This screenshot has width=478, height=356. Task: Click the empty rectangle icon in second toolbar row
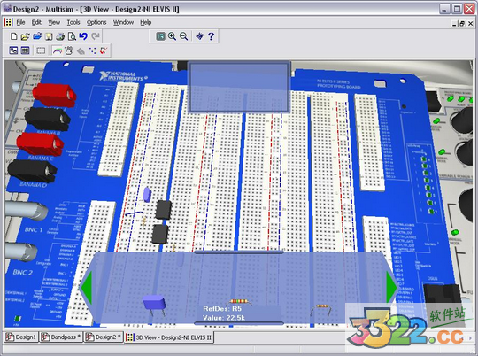(41, 50)
